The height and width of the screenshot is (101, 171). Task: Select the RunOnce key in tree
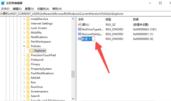[x=37, y=87]
